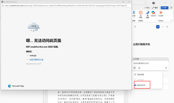Open prompt settings sliders icon
This screenshot has height=103, width=174.
click(x=139, y=68)
